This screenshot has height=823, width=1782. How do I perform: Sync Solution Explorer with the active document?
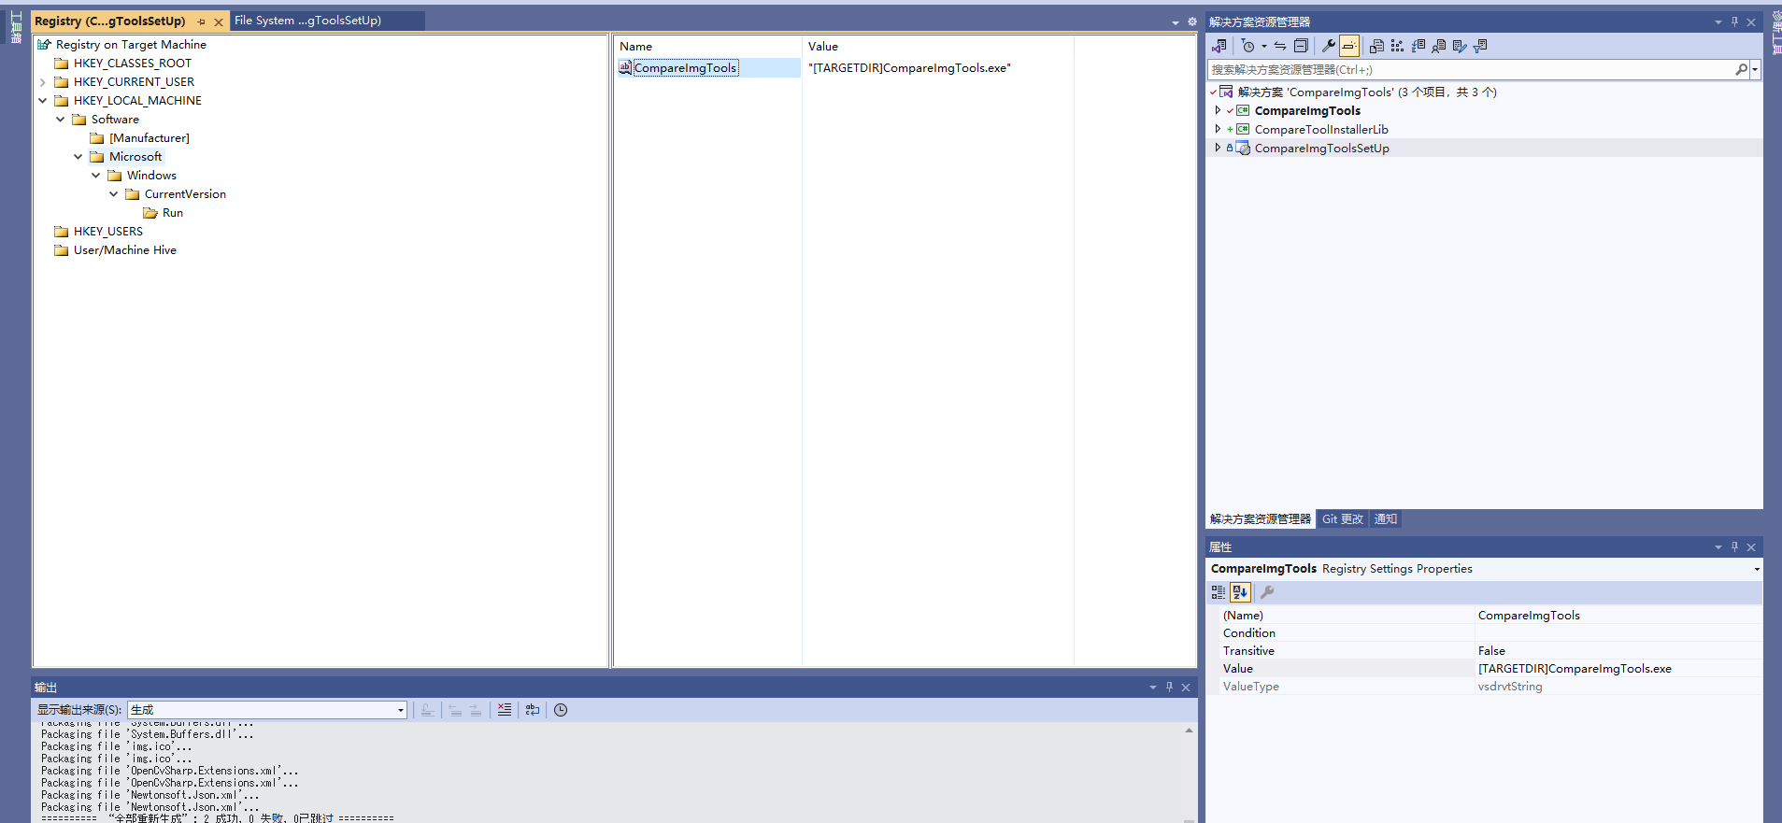pos(1280,46)
